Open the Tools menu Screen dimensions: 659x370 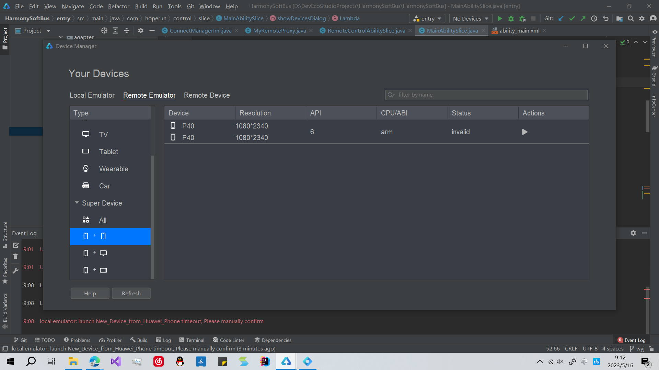(x=174, y=6)
